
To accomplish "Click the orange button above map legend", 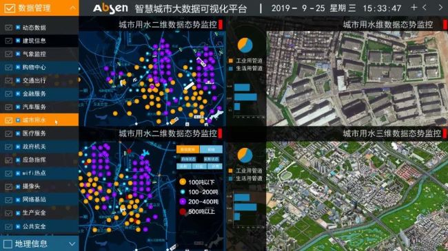I will pos(187,149).
